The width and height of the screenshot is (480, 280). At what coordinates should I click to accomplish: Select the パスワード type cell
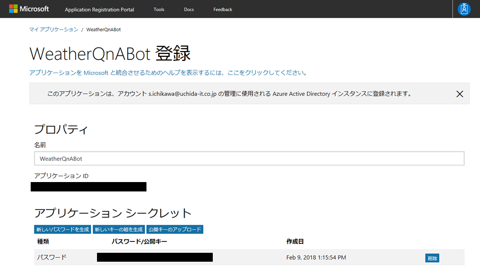click(52, 257)
